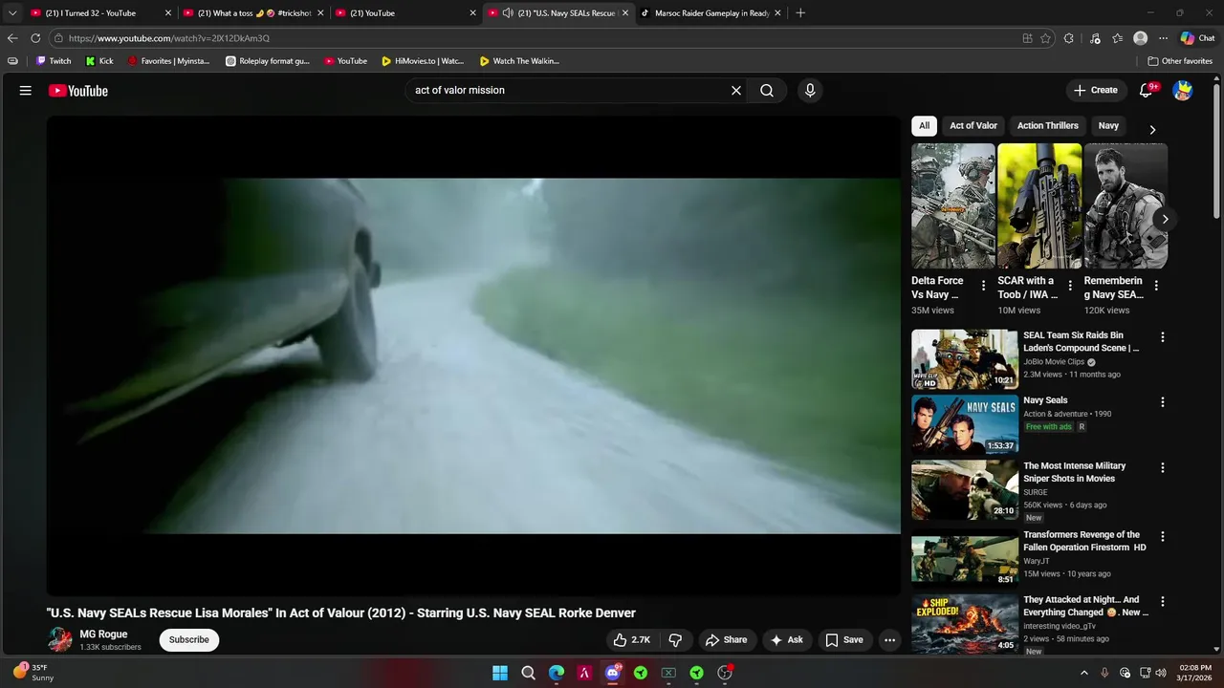The width and height of the screenshot is (1224, 688).
Task: Open SEAL Team Six Raids video thumbnail
Action: pyautogui.click(x=965, y=359)
